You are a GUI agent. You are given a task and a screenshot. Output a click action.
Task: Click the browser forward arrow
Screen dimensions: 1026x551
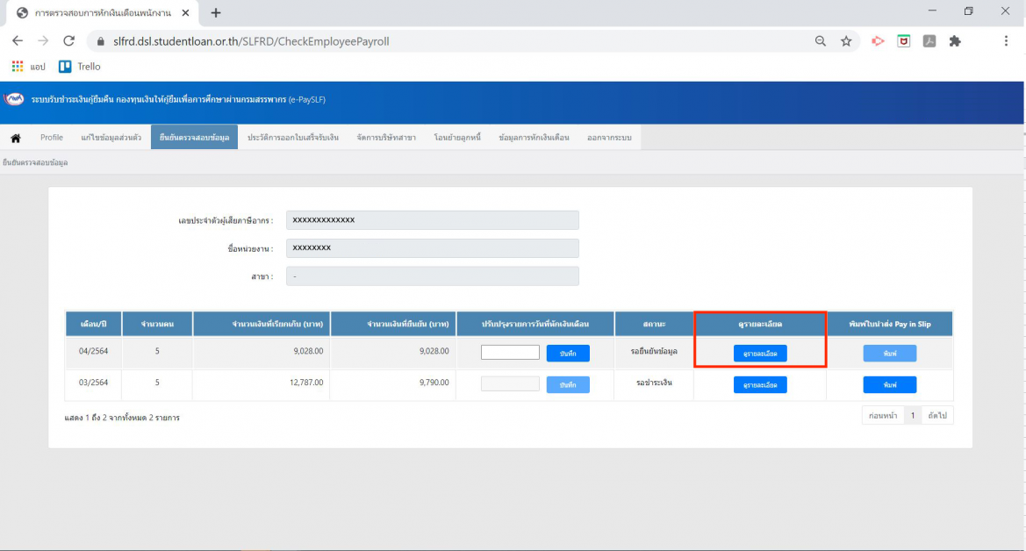(x=43, y=41)
